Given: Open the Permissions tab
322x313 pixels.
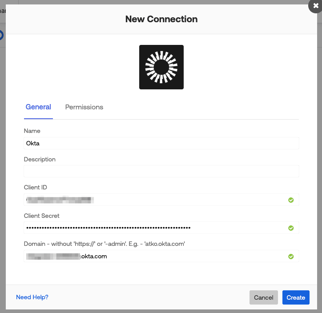Looking at the screenshot, I should tap(84, 107).
